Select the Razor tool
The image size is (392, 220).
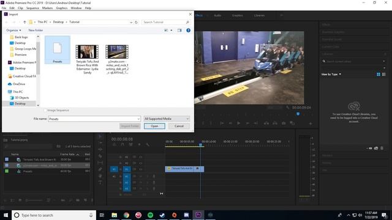(x=100, y=156)
